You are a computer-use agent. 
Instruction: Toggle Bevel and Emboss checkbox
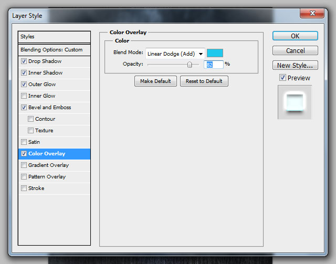24,108
